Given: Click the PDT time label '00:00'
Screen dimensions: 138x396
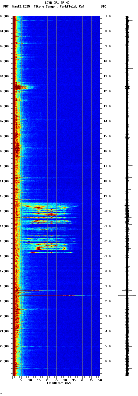Looking at the screenshot, I should [4, 16].
